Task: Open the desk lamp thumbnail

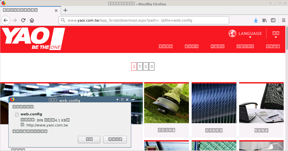Action: pyautogui.click(x=261, y=146)
